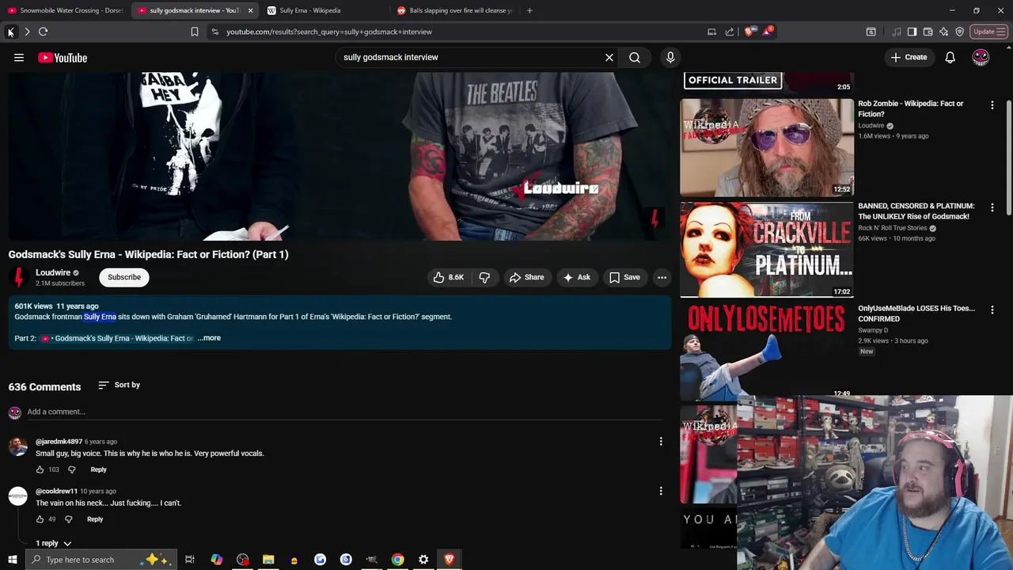Toggle the Brave sidebar panel
The image size is (1013, 570).
pyautogui.click(x=912, y=32)
